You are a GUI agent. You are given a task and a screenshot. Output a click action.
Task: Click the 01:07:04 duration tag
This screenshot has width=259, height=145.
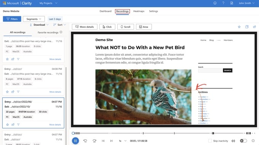(27, 112)
